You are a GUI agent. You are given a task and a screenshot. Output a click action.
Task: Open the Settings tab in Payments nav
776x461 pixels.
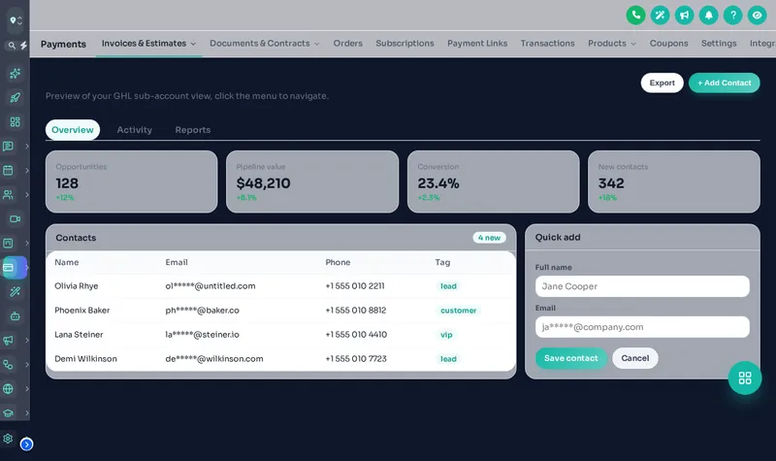(x=719, y=44)
